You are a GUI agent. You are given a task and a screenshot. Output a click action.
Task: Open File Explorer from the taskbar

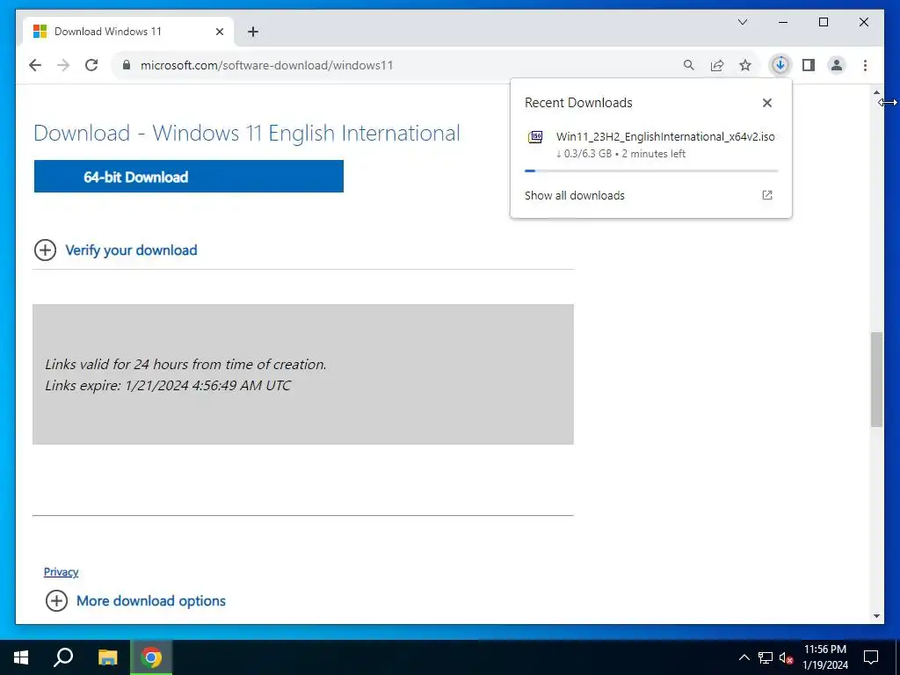[x=107, y=657]
